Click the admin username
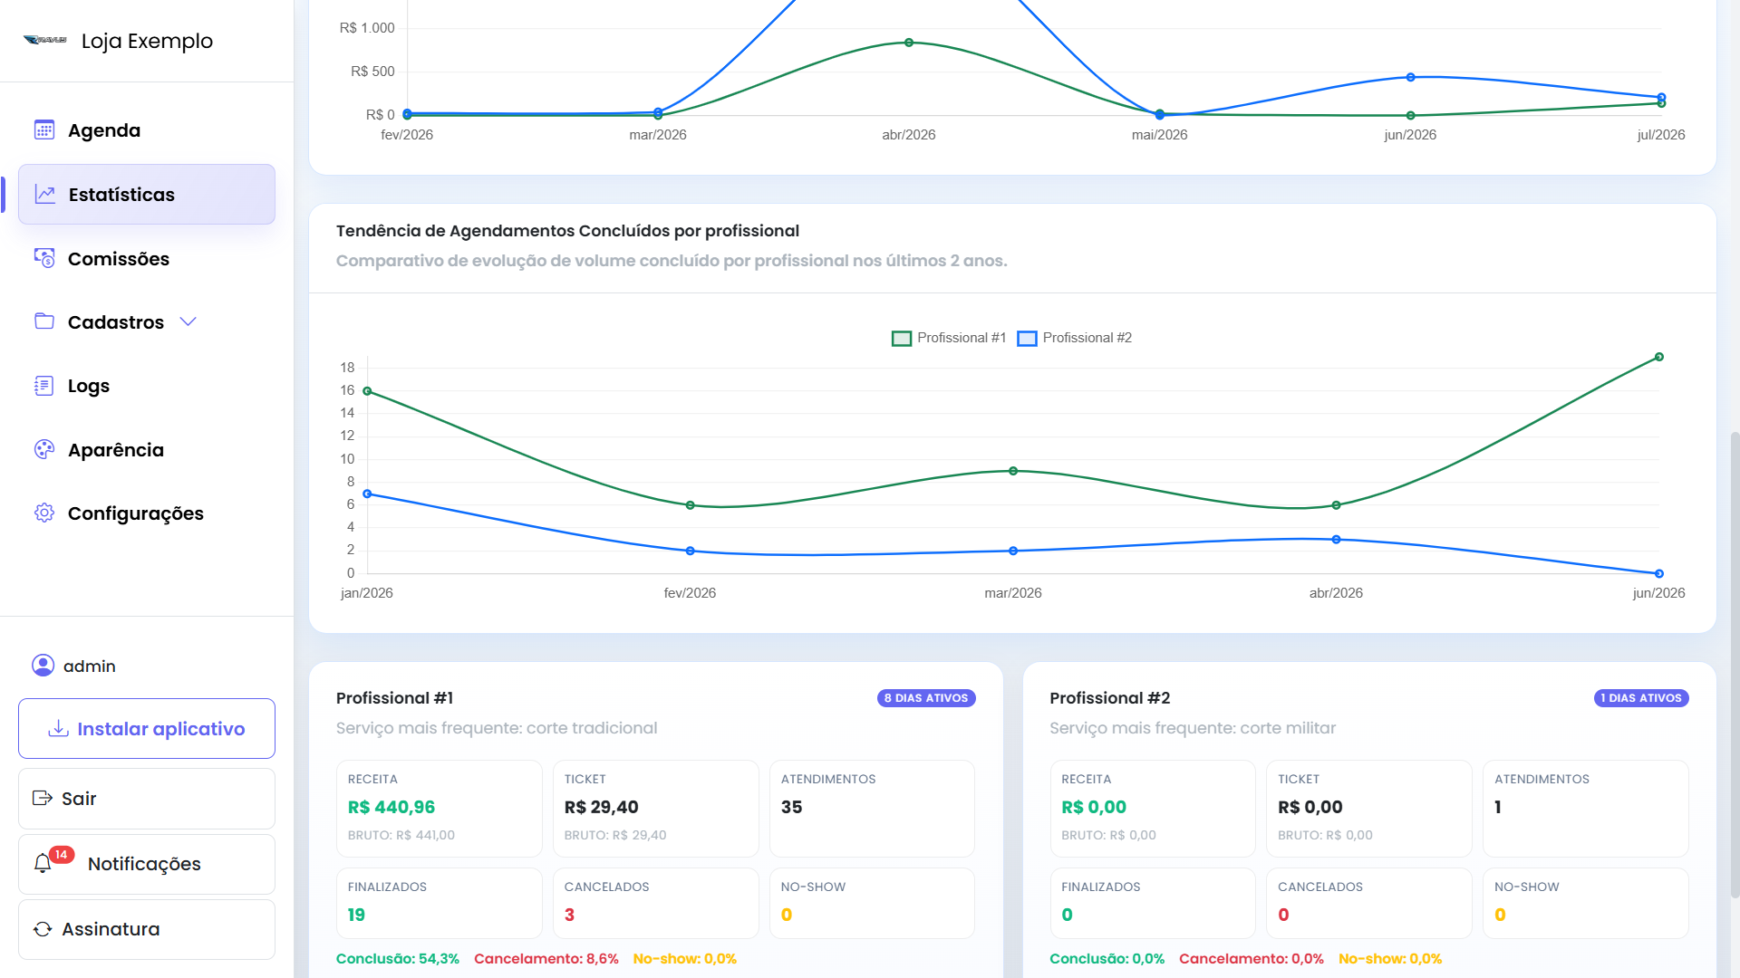Image resolution: width=1740 pixels, height=978 pixels. click(x=90, y=666)
